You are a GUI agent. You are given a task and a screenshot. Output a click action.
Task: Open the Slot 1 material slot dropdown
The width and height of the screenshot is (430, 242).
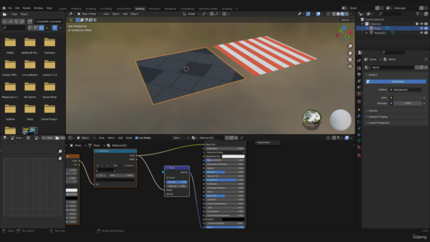tap(181, 138)
